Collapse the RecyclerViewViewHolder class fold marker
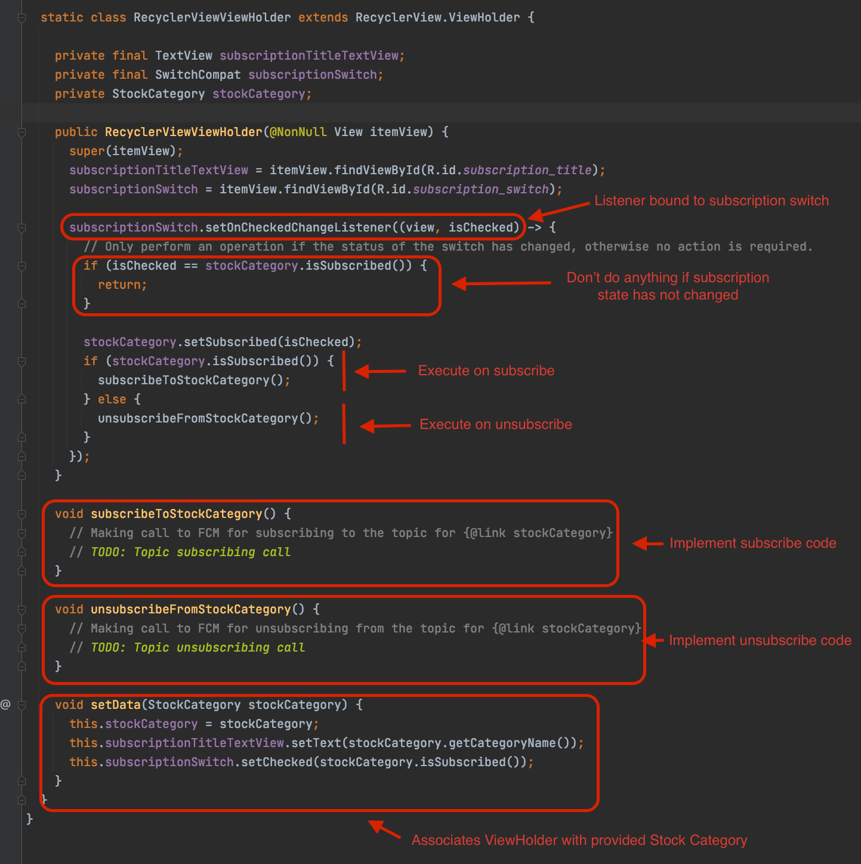Image resolution: width=861 pixels, height=864 pixels. (x=21, y=18)
